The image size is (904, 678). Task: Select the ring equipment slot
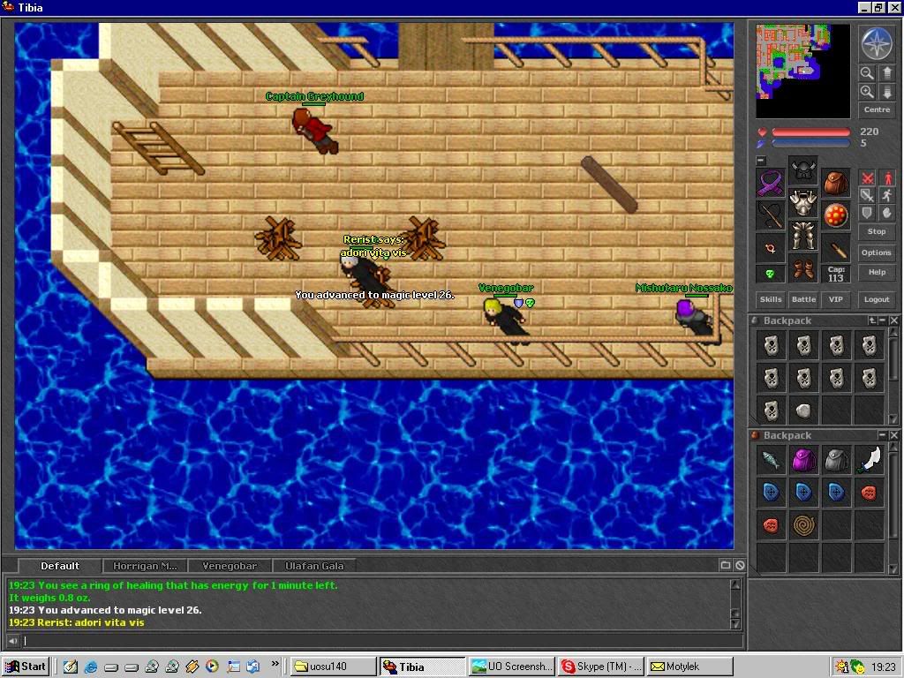770,248
